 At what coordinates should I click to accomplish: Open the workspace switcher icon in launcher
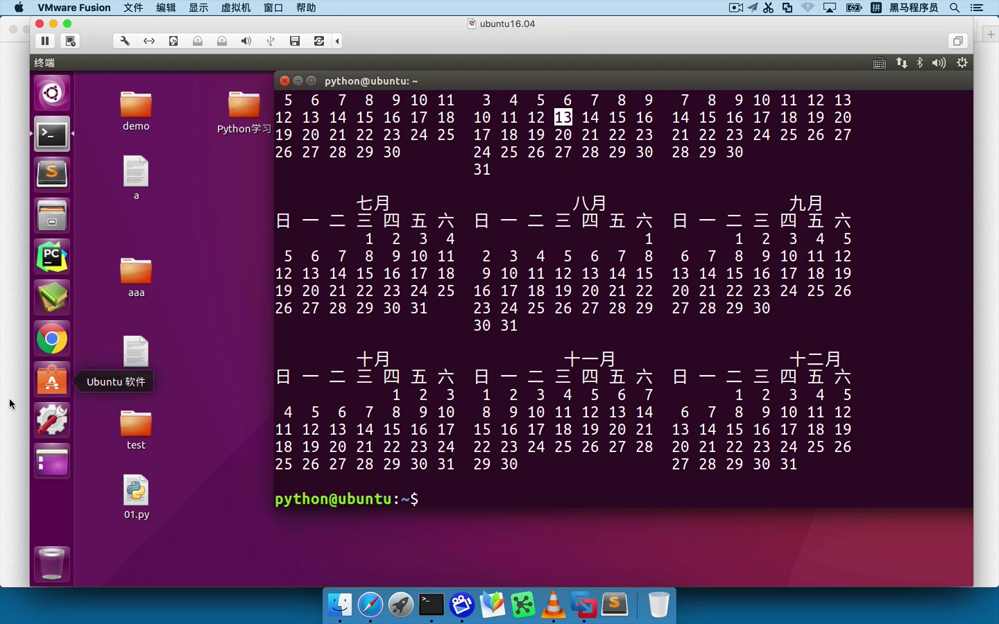(x=52, y=461)
